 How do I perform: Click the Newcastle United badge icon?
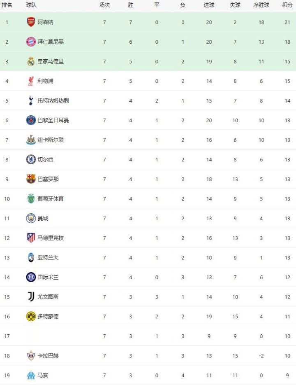31,140
